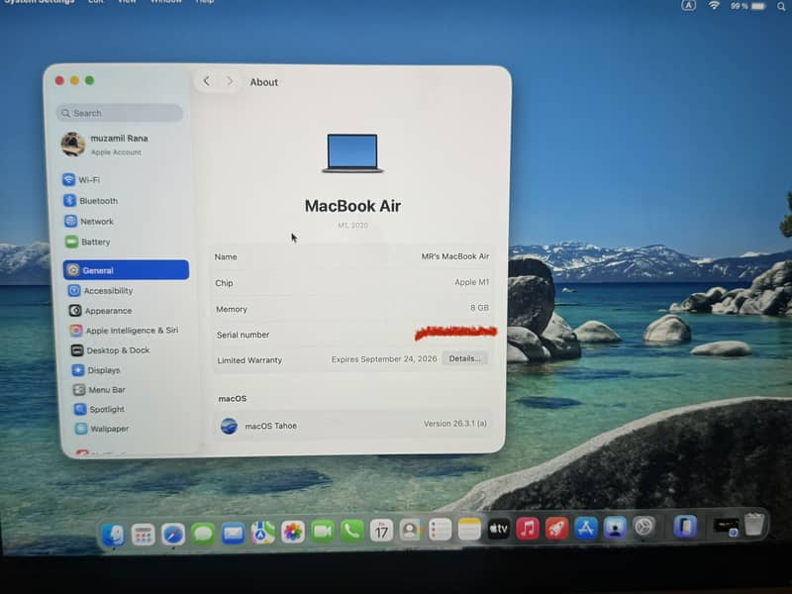Open Messages from the Dock
The width and height of the screenshot is (792, 594).
click(x=203, y=534)
